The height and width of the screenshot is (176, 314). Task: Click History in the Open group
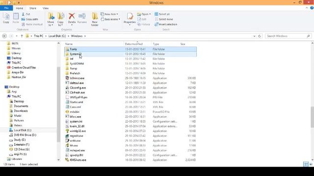point(144,24)
